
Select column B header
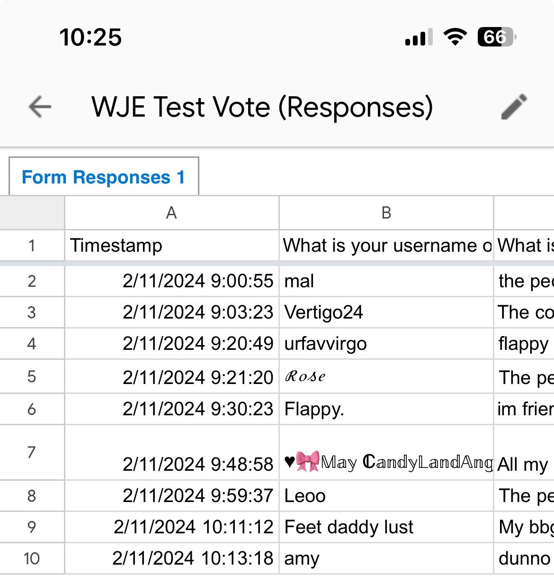tap(386, 213)
